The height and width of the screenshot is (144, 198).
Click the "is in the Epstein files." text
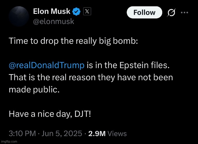128,66
